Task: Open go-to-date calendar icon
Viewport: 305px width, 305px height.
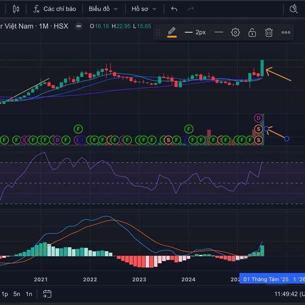Action: click(47, 294)
